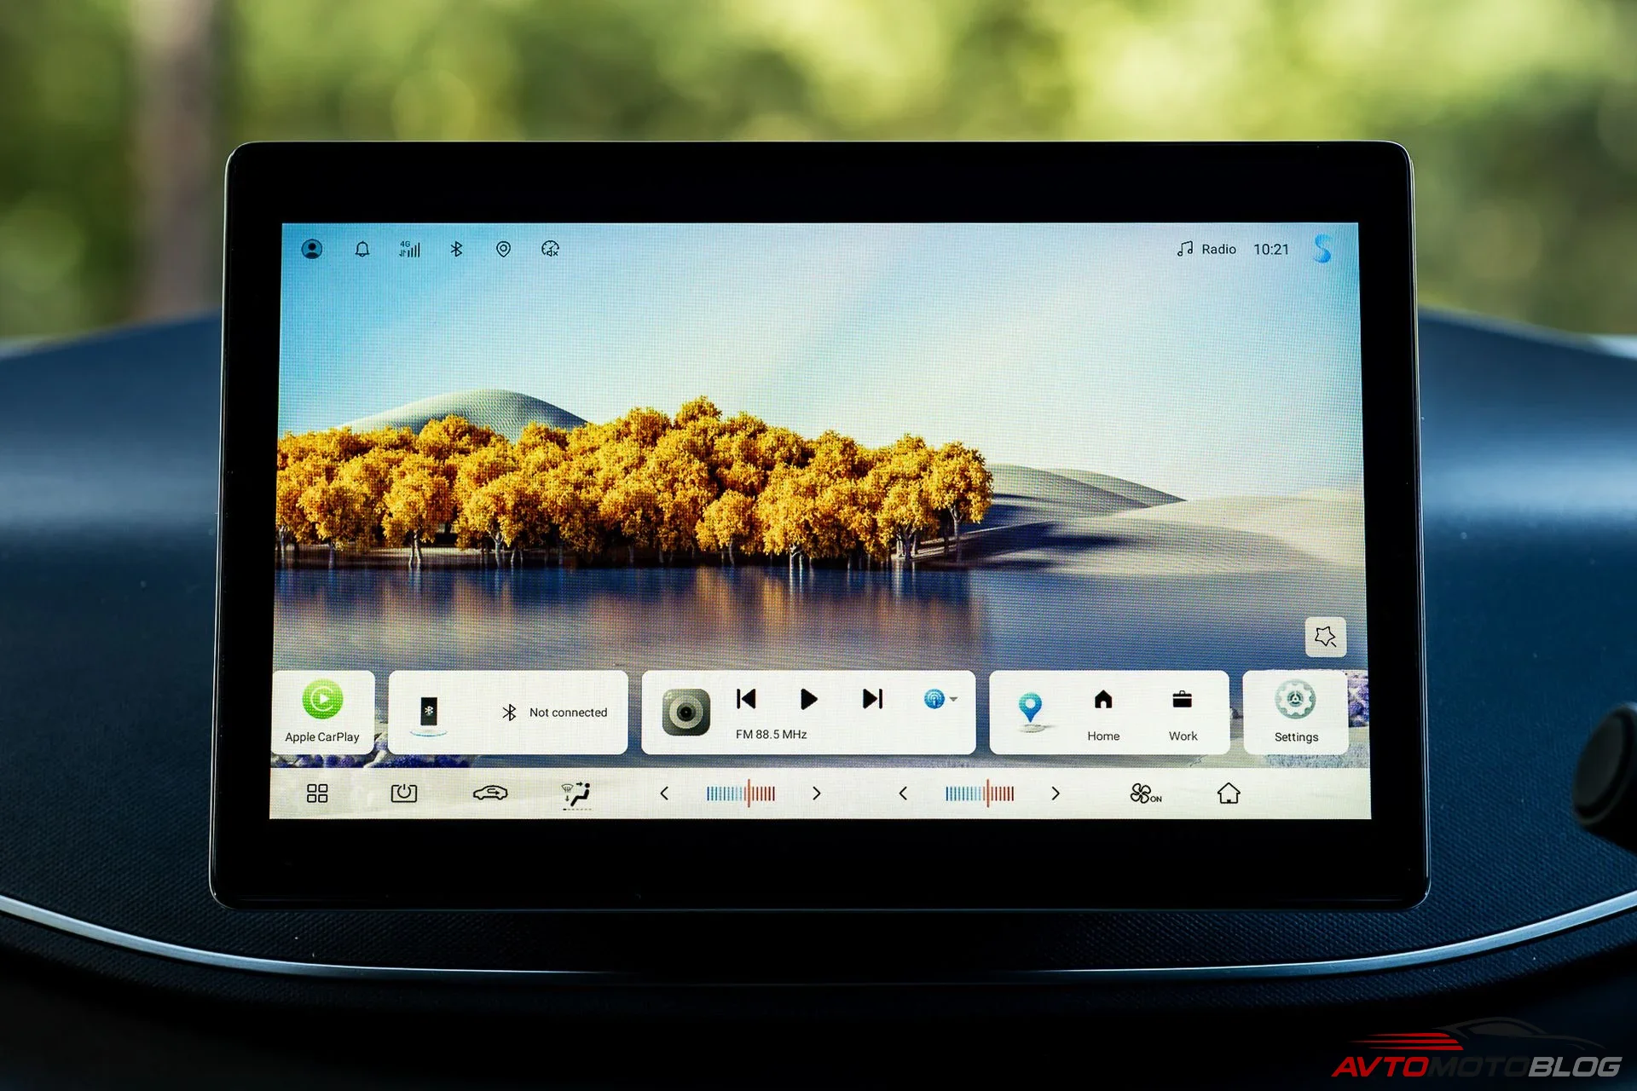Increase right temperature with right chevron
Viewport: 1637px width, 1091px height.
pos(1056,794)
